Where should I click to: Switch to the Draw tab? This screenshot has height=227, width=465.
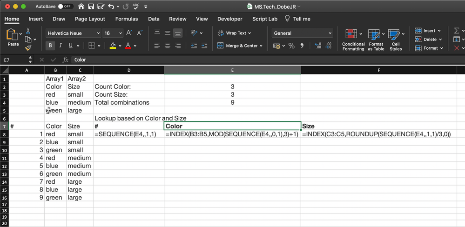point(59,19)
